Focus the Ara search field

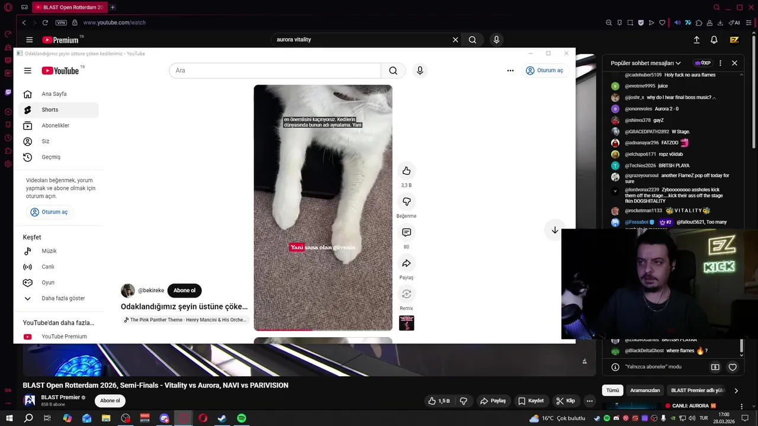coord(275,70)
